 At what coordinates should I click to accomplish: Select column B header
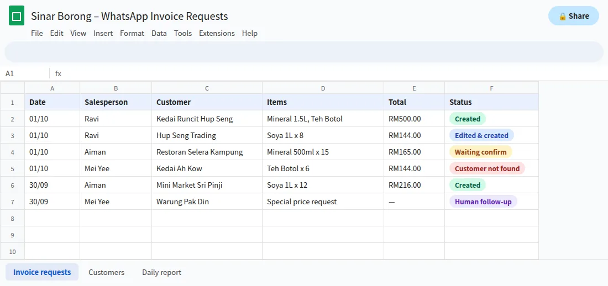click(116, 88)
